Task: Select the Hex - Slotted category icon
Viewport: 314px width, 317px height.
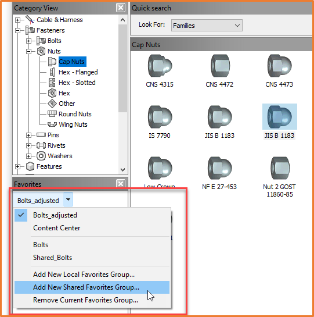Action: 52,83
